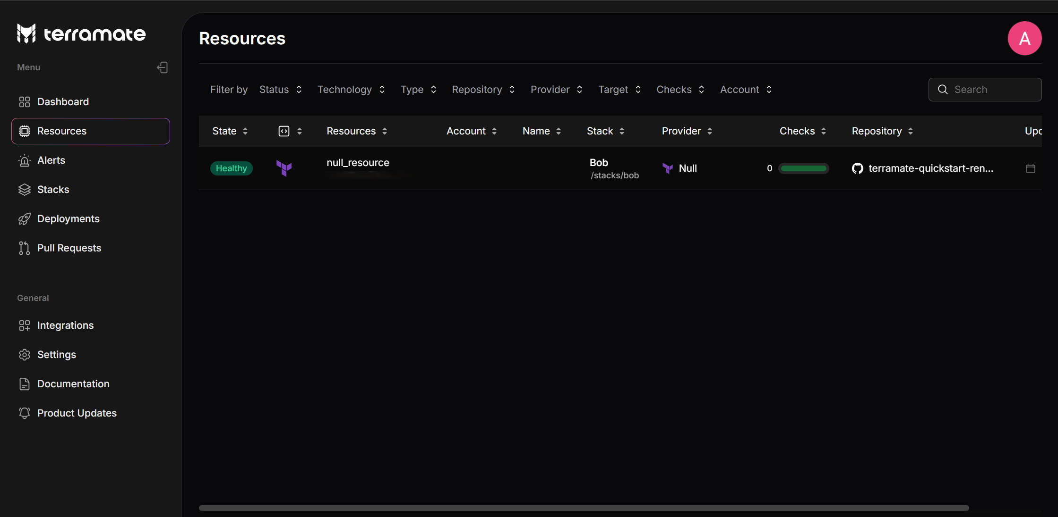Click the Resources sidebar icon
Screen dimensions: 1058x517
(x=24, y=131)
